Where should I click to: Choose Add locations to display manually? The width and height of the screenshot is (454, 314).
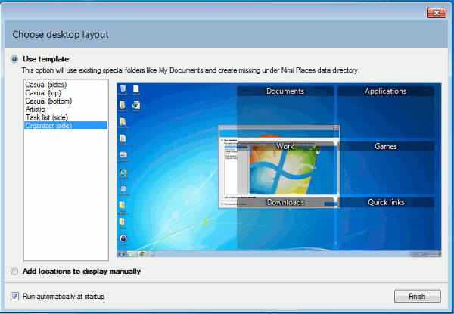pos(14,271)
